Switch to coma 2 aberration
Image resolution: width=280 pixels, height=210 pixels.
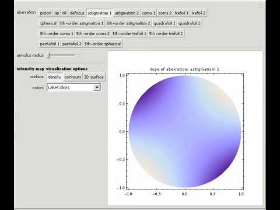[165, 13]
